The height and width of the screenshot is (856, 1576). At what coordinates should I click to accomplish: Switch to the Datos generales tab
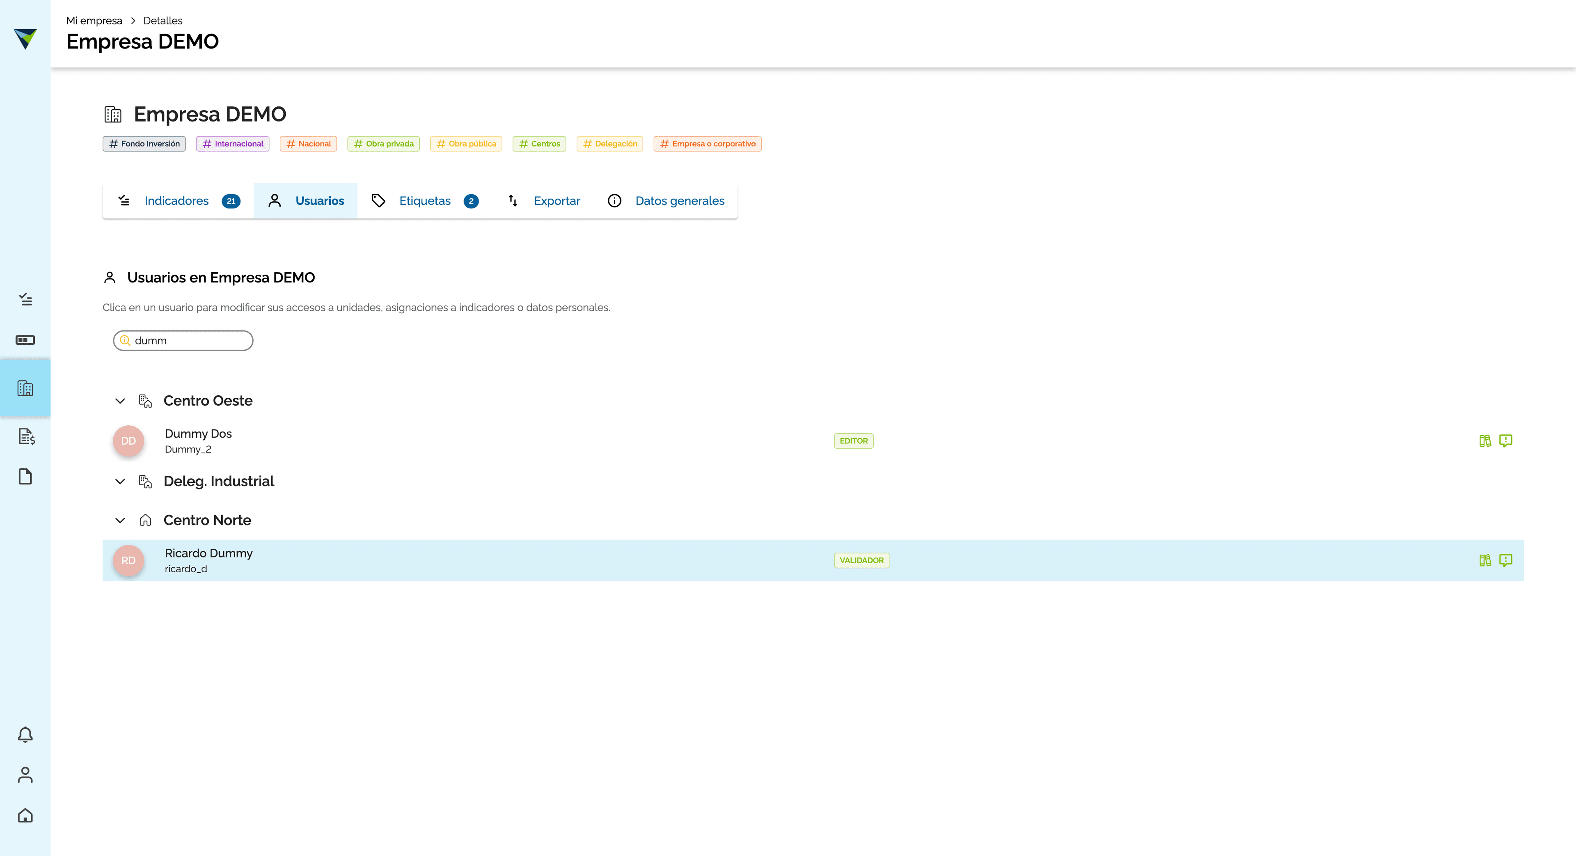click(666, 201)
